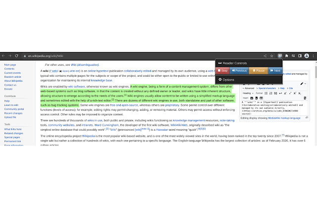Open Community portal link
The width and height of the screenshot is (317, 198).
click(14, 109)
